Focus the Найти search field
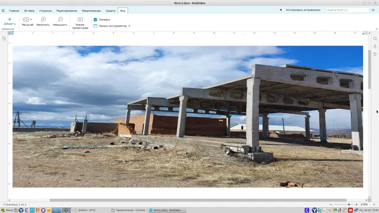 (348, 10)
